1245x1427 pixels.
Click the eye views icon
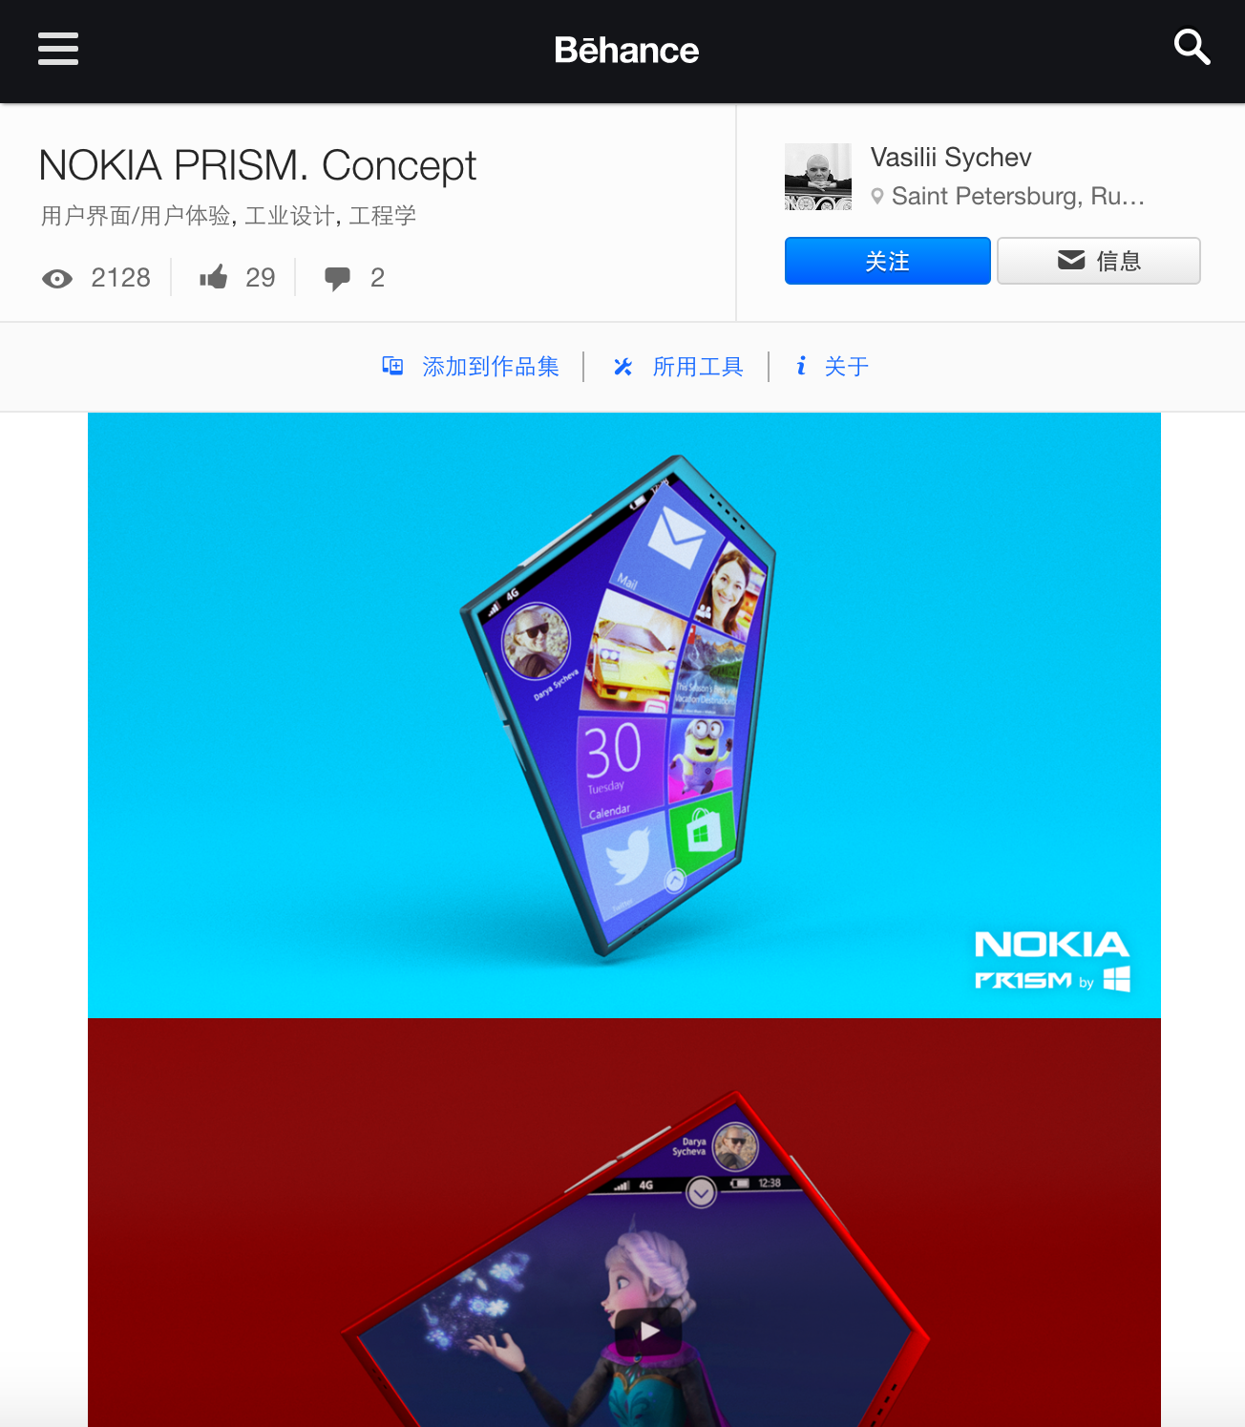[57, 278]
